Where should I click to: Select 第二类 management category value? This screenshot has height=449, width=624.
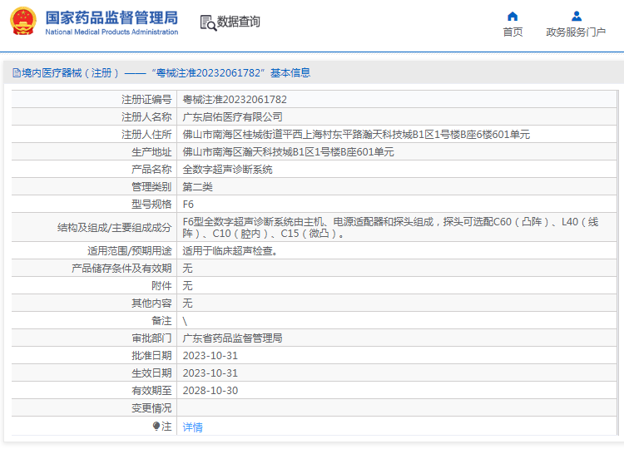pos(197,187)
